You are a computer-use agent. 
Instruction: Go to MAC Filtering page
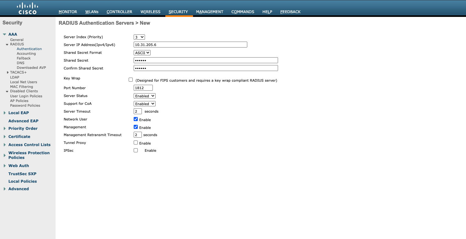(x=21, y=87)
